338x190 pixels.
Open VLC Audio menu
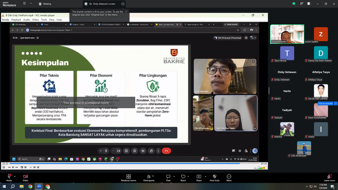click(x=26, y=20)
